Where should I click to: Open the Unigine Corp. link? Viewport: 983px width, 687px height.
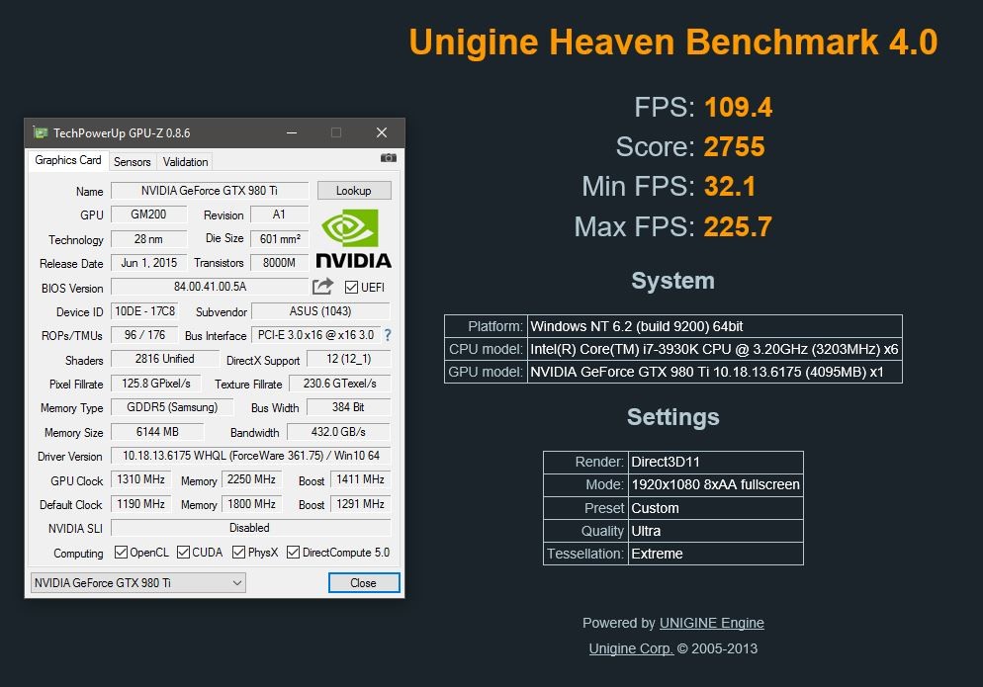pyautogui.click(x=631, y=648)
